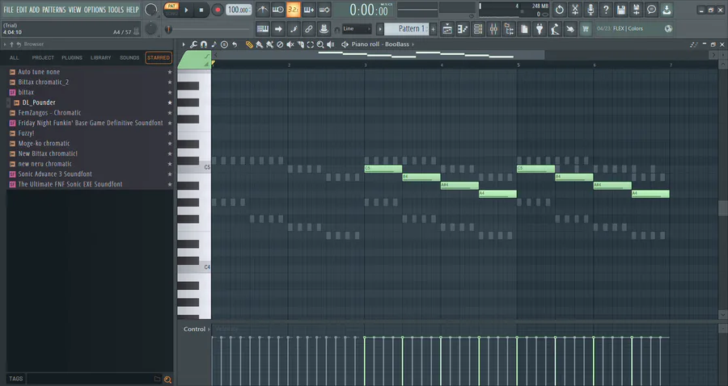Image resolution: width=728 pixels, height=386 pixels.
Task: Open the Piano roll view icon
Action: click(463, 29)
